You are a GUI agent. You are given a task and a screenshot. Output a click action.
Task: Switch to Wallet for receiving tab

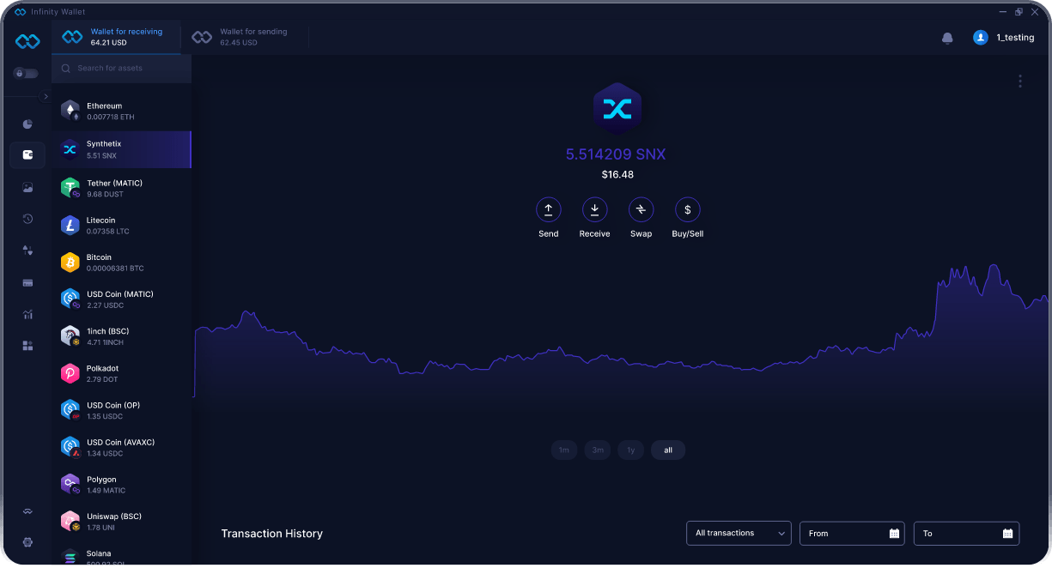click(x=116, y=37)
